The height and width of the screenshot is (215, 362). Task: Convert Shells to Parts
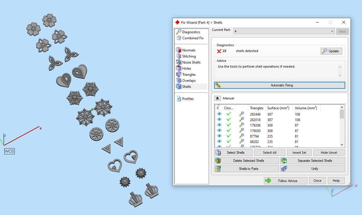tap(247, 169)
